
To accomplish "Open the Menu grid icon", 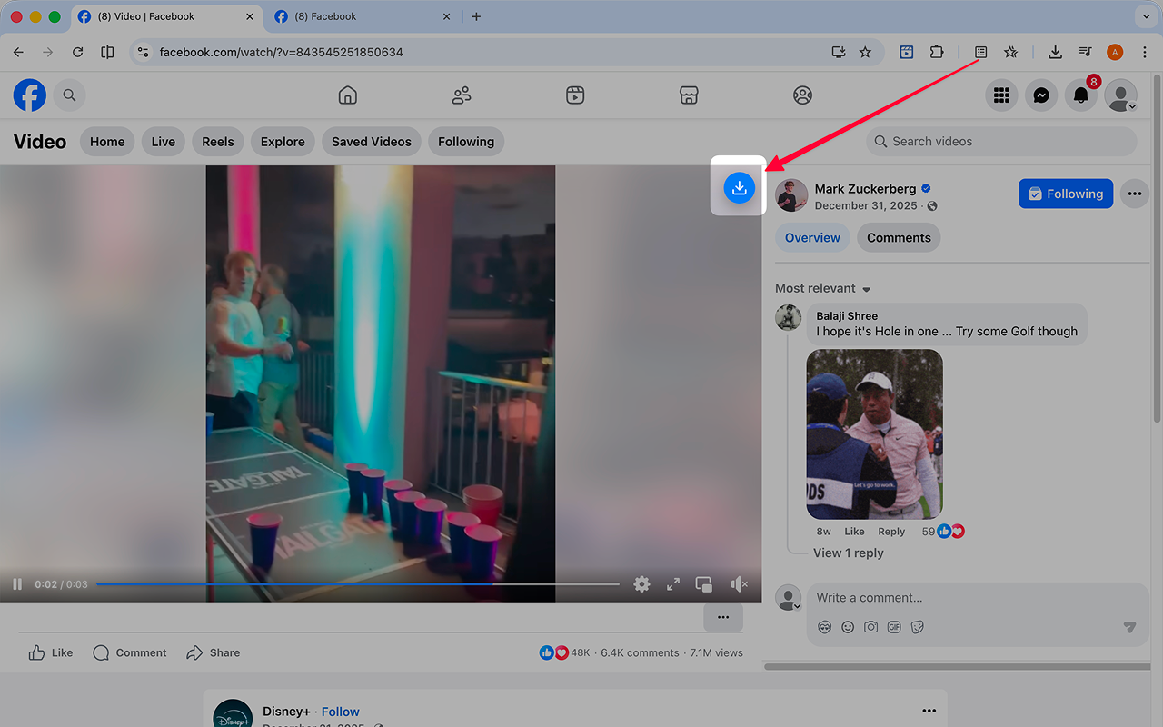I will pyautogui.click(x=1001, y=95).
